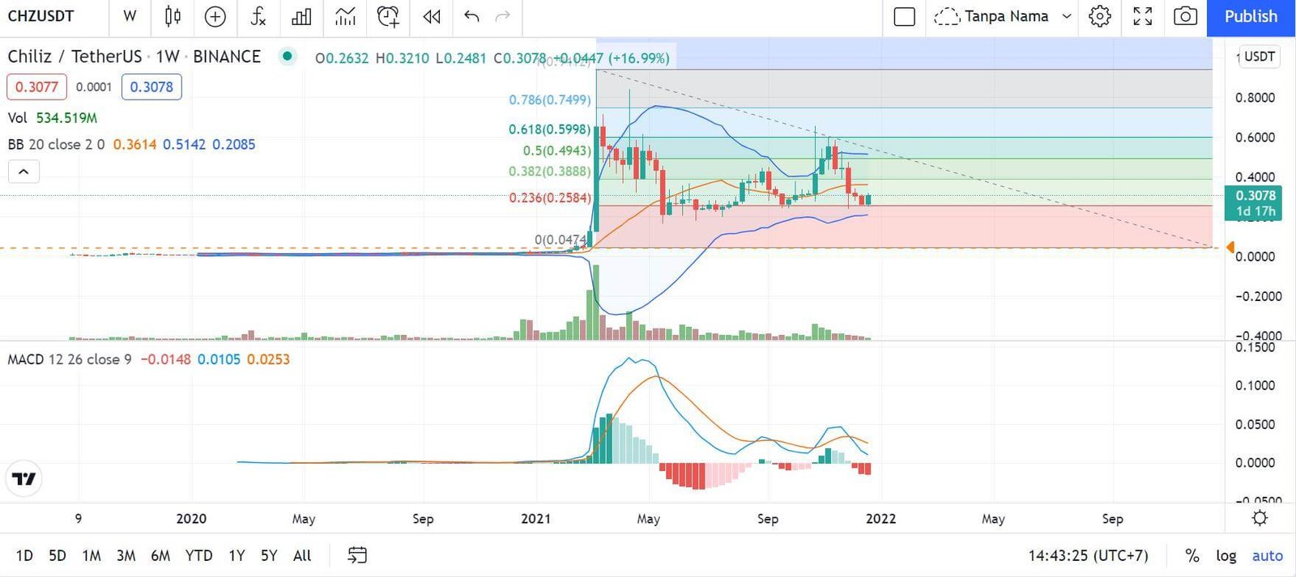Toggle log scale

point(1226,556)
